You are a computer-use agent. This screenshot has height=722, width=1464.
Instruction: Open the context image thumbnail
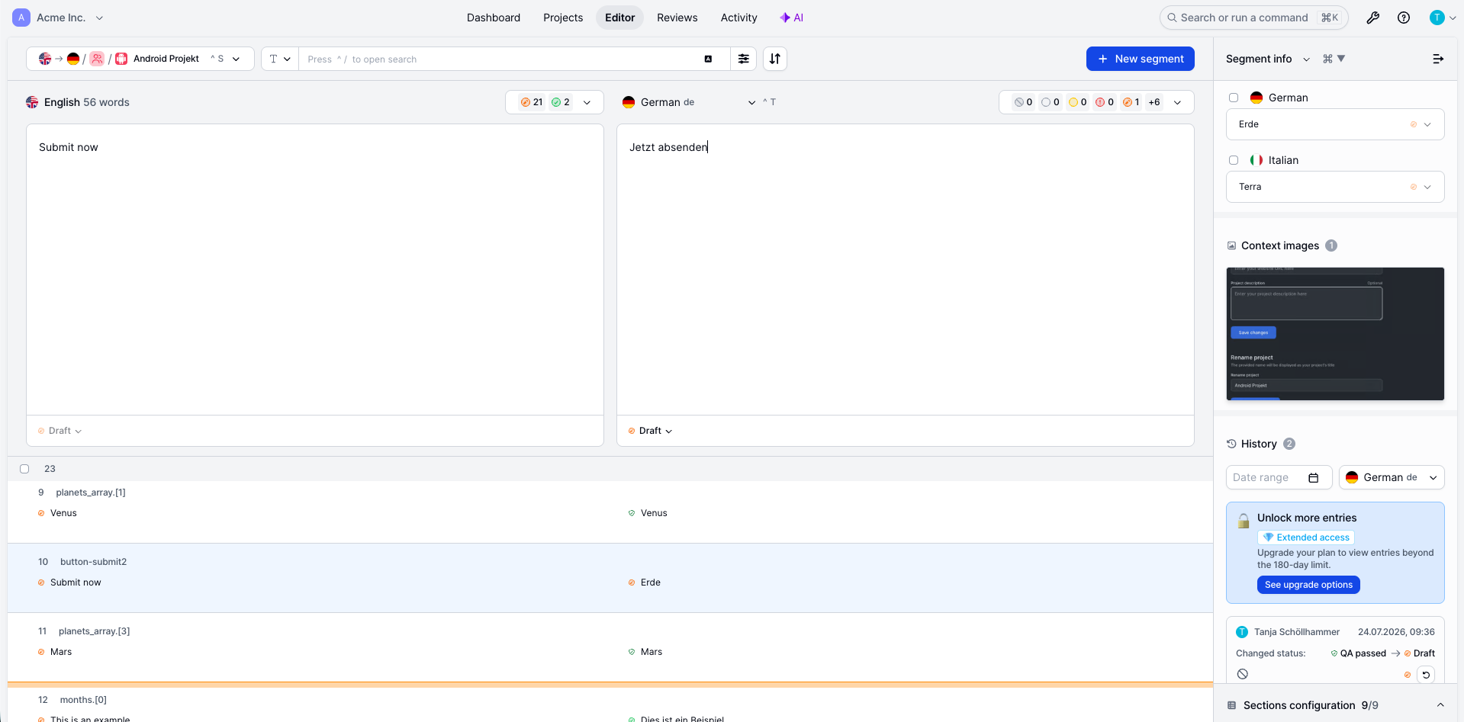pos(1335,334)
